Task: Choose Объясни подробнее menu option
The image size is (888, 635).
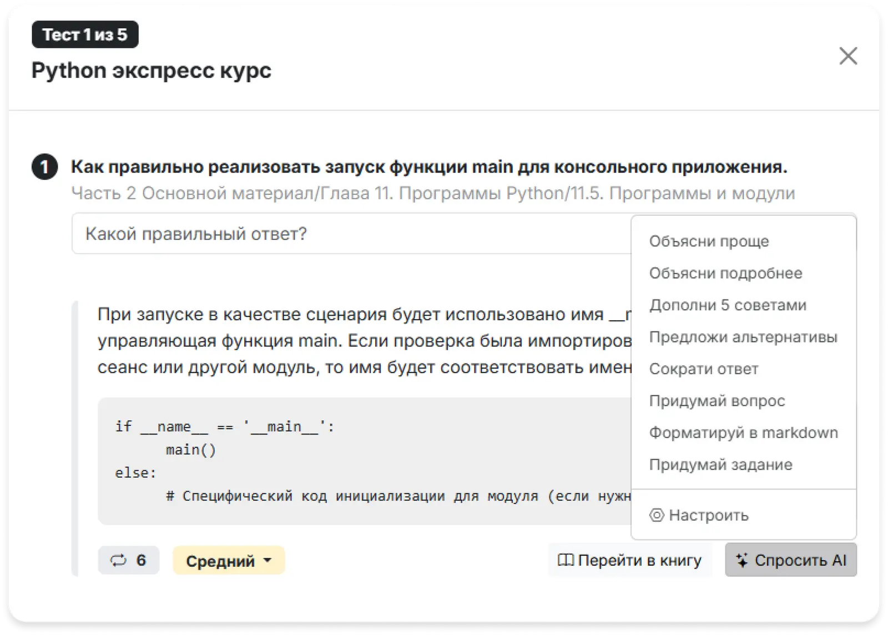Action: pos(725,273)
